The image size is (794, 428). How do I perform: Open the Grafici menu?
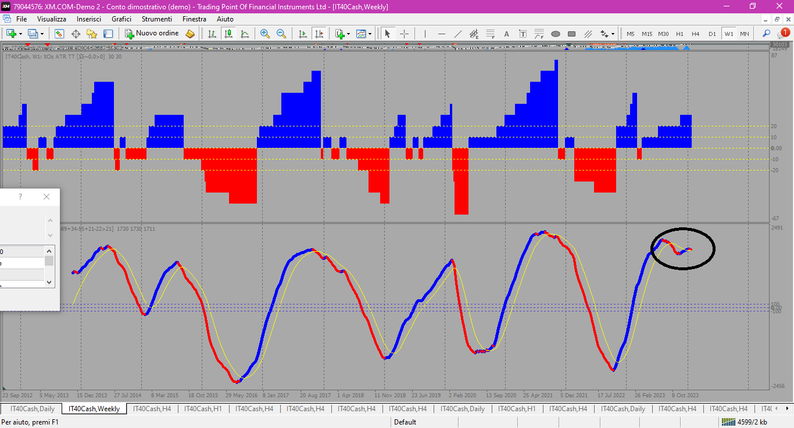[121, 19]
